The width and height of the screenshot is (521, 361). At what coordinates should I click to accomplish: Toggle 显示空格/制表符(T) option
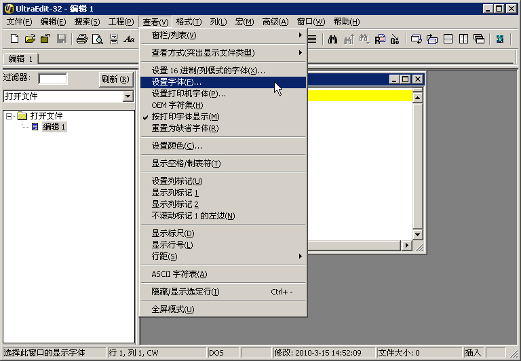tap(223, 164)
